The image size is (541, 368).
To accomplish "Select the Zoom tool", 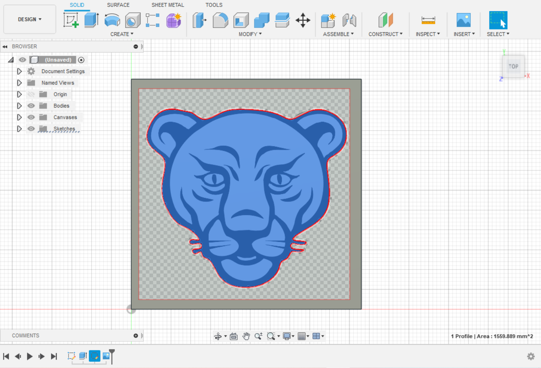I will (259, 336).
